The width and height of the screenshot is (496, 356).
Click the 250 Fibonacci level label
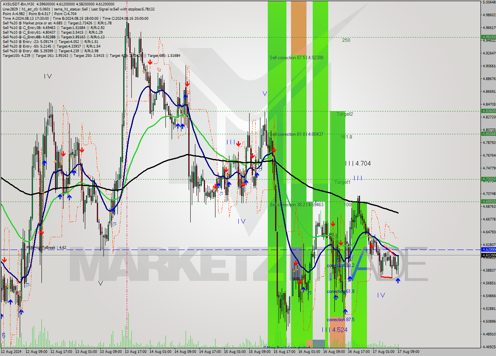click(346, 40)
